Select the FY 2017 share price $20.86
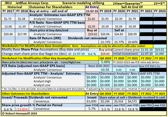 point(8,34)
